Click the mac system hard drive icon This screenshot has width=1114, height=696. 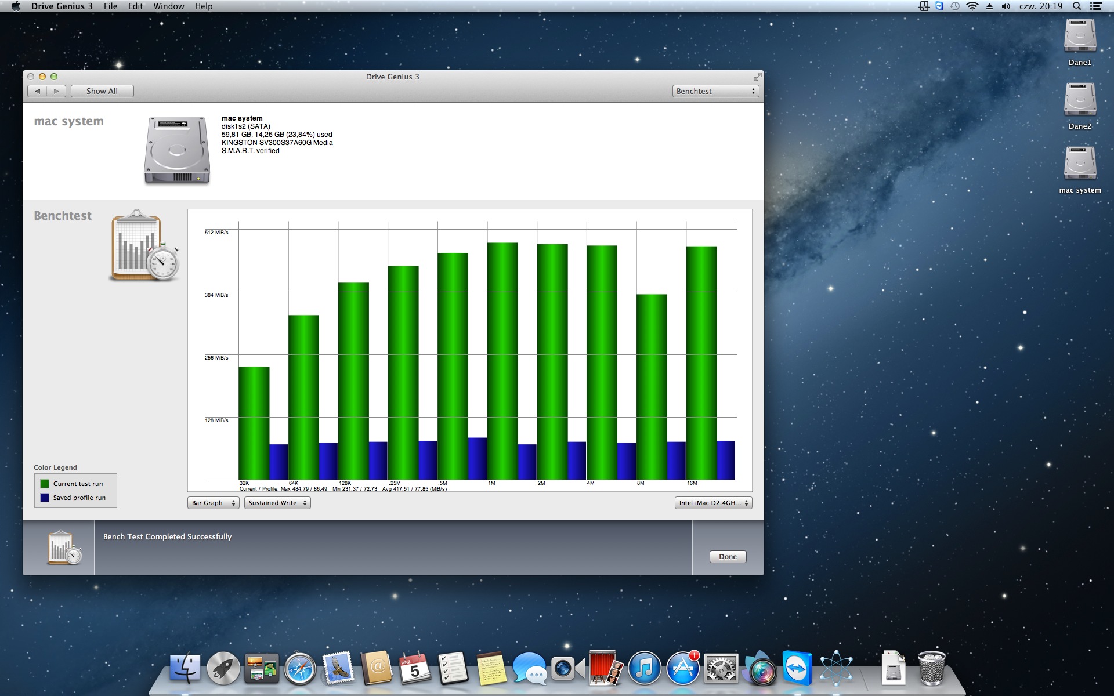point(177,150)
